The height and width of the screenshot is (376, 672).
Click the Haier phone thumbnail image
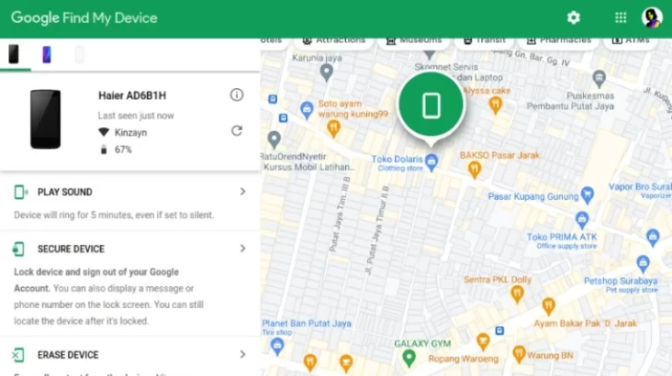(45, 119)
